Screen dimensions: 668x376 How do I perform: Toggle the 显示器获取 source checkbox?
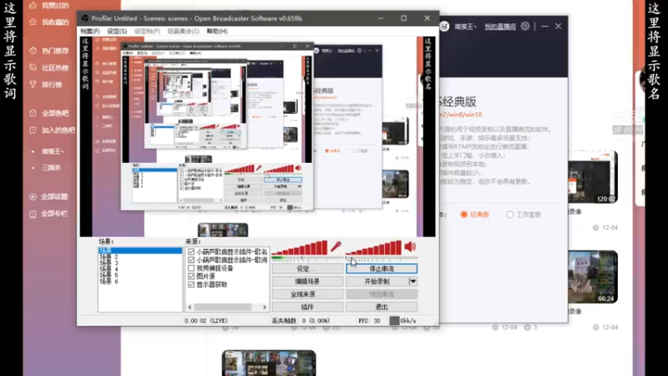[191, 284]
